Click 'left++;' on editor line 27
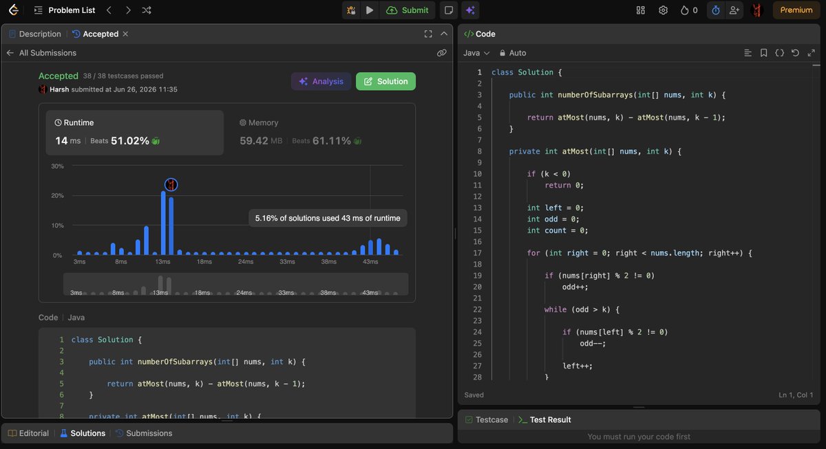 tap(578, 366)
